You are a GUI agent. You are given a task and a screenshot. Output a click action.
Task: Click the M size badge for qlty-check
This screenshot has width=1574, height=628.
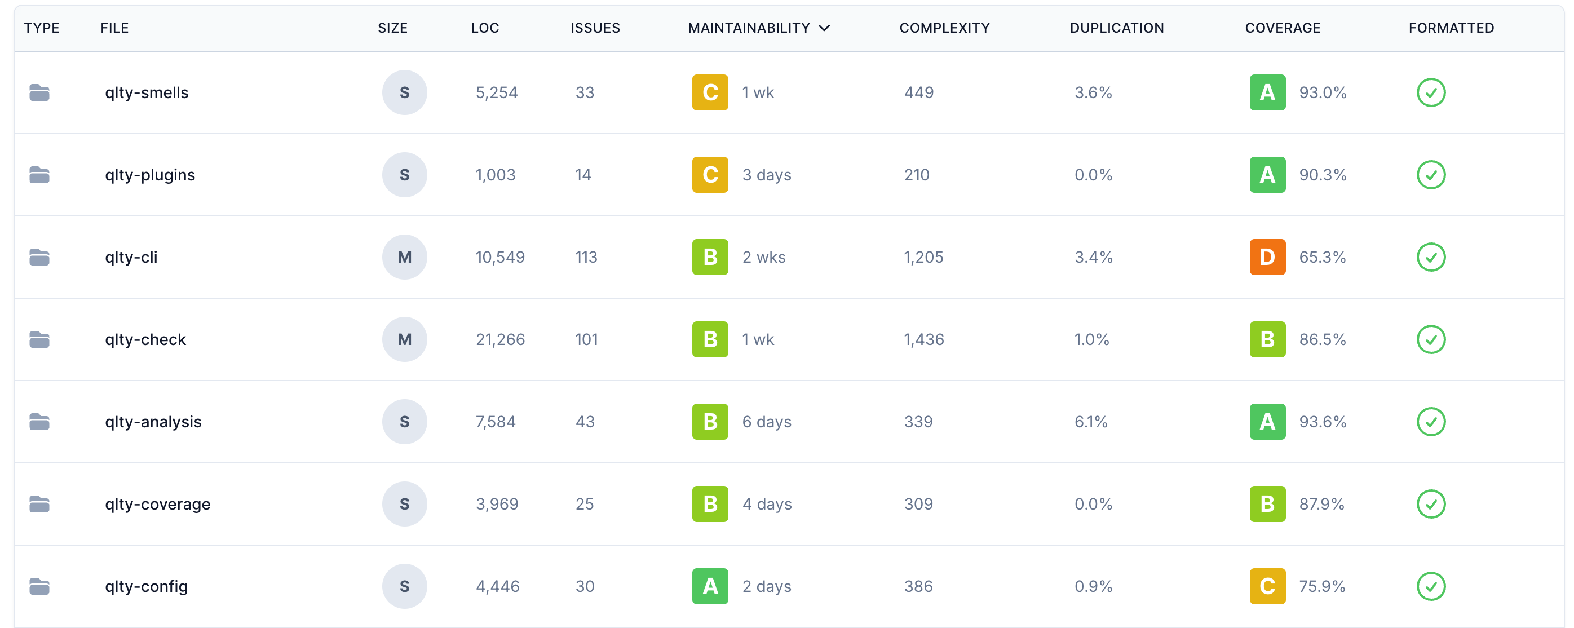pos(404,340)
